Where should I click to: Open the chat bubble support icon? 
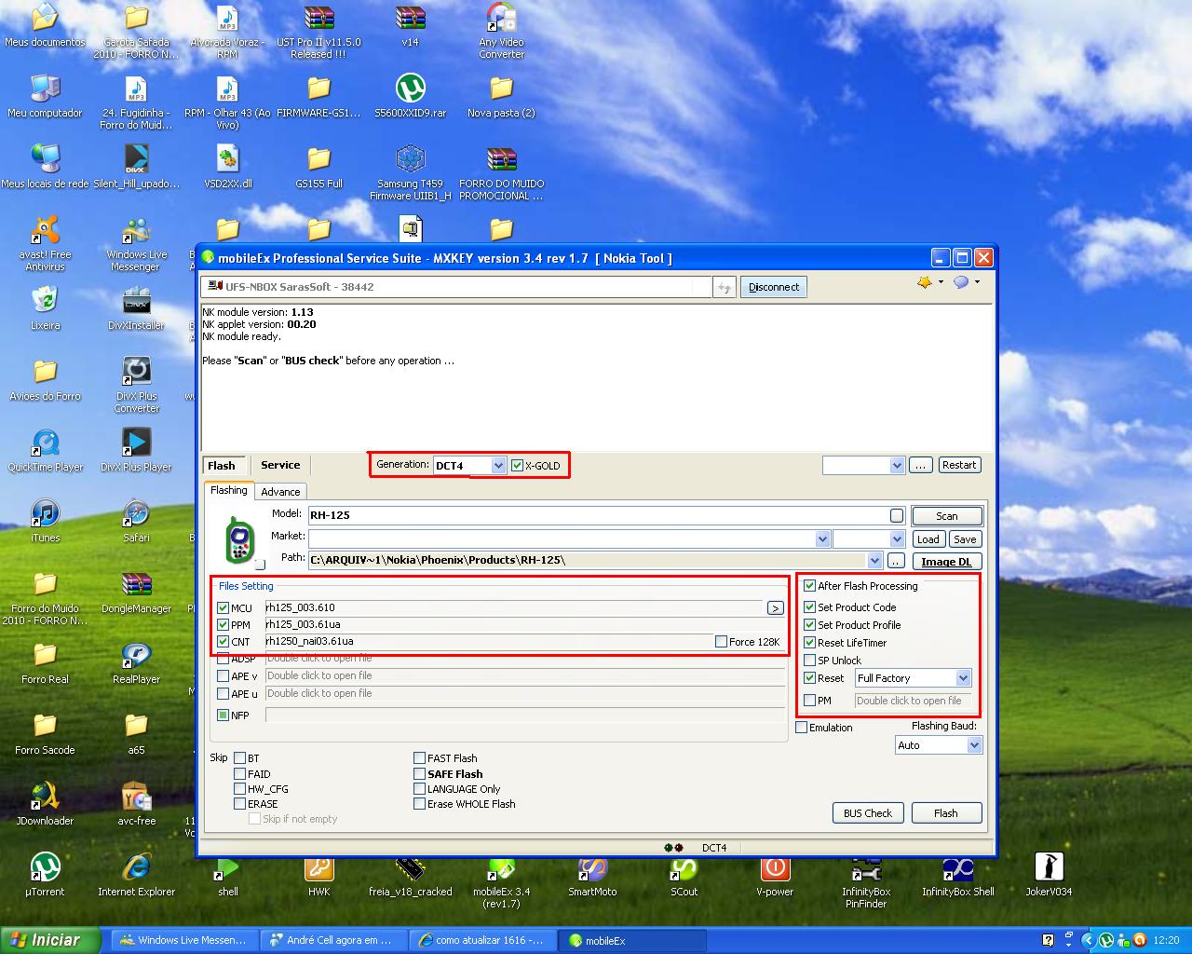pyautogui.click(x=961, y=281)
